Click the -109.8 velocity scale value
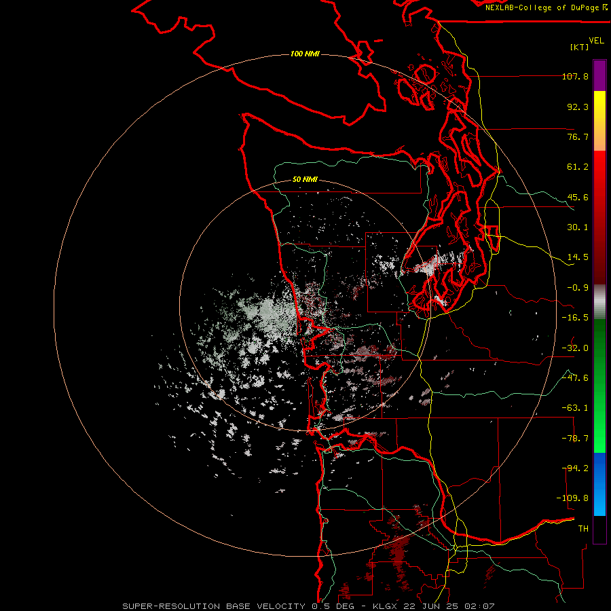Image resolution: width=611 pixels, height=611 pixels. 572,498
